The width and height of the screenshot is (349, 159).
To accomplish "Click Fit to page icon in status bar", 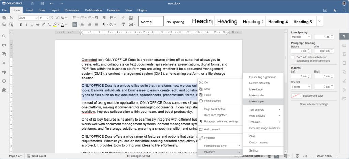I will pos(297,156).
